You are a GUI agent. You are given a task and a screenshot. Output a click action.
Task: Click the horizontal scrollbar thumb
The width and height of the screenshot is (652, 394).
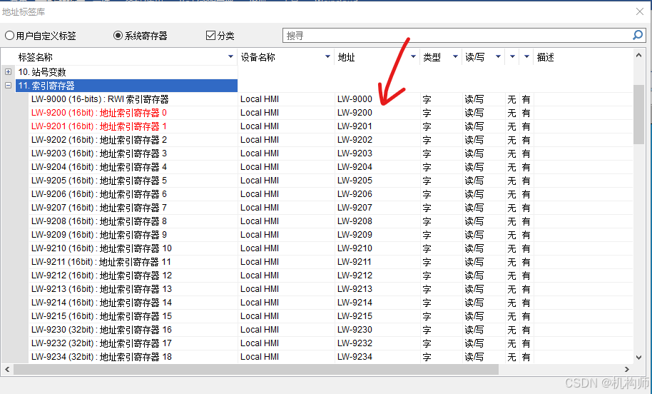256,369
